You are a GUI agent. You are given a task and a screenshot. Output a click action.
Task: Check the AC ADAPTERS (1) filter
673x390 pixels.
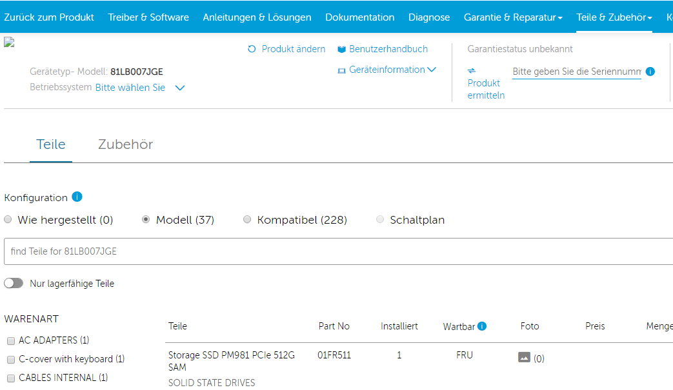11,341
